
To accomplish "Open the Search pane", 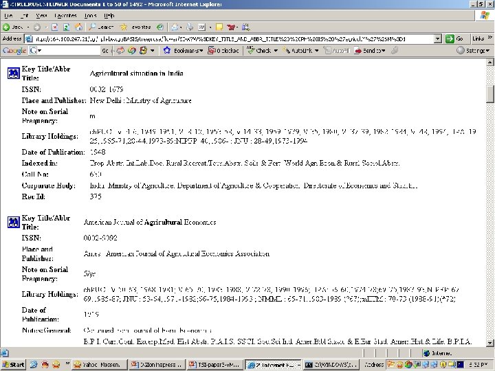I will 101,27.
